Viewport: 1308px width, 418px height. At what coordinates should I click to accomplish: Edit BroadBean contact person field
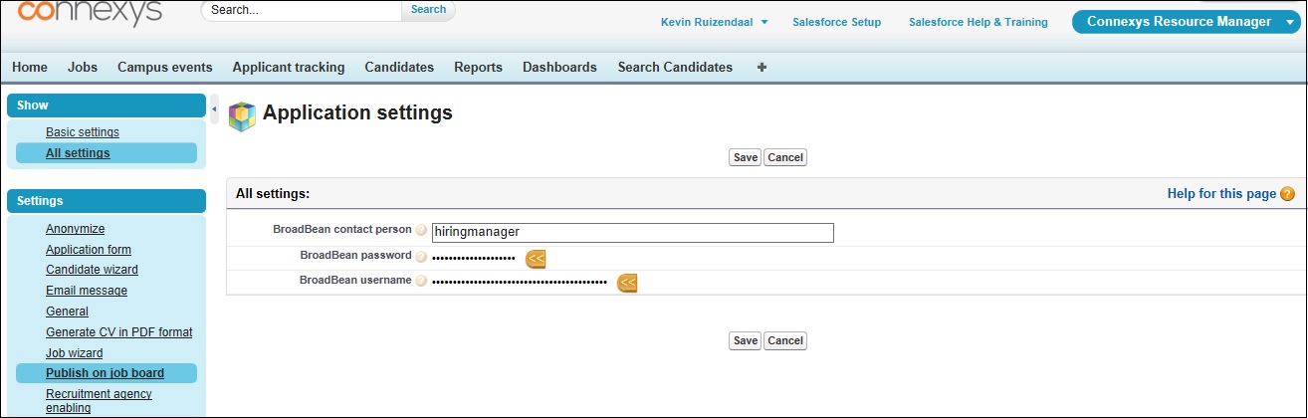click(633, 232)
